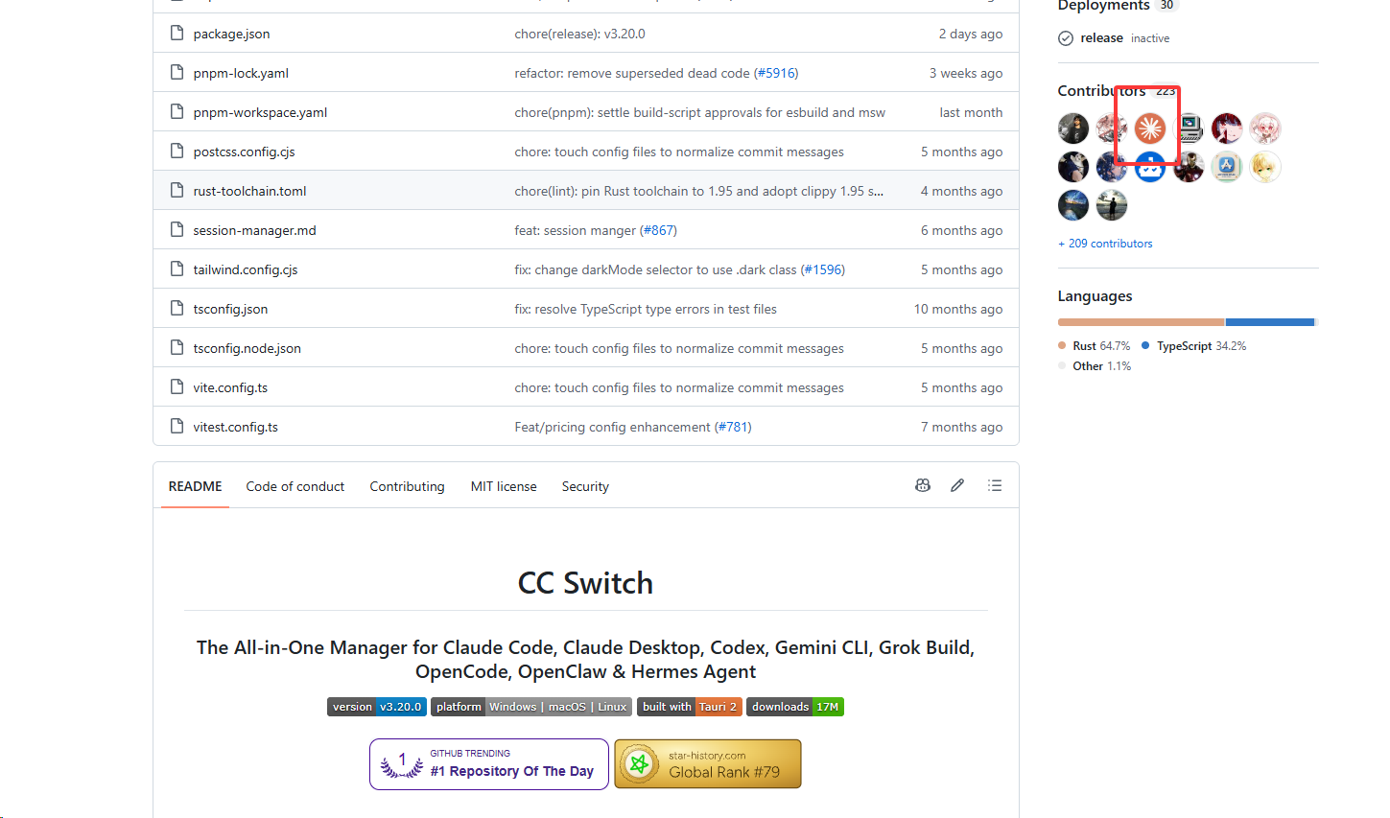Open the release deployment link
This screenshot has height=818, width=1390.
coord(1101,38)
